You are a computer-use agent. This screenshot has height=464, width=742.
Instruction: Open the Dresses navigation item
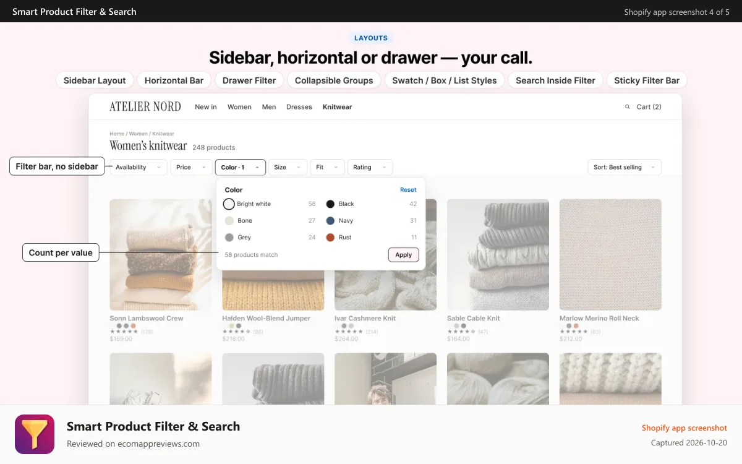click(x=299, y=107)
